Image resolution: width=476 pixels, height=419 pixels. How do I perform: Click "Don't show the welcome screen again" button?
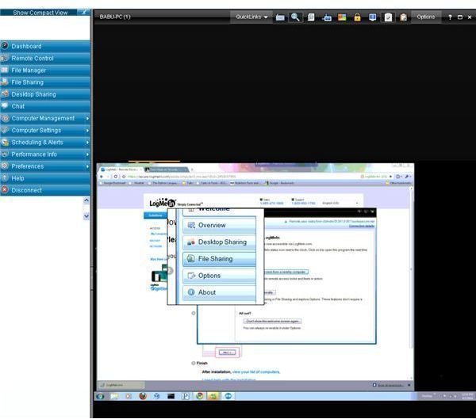273,321
